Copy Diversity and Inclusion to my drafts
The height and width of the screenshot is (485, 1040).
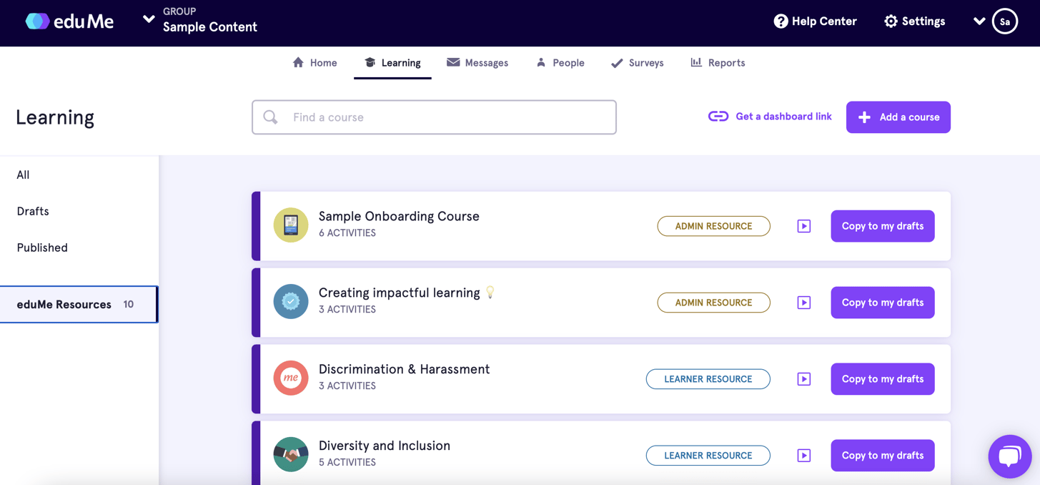tap(882, 456)
